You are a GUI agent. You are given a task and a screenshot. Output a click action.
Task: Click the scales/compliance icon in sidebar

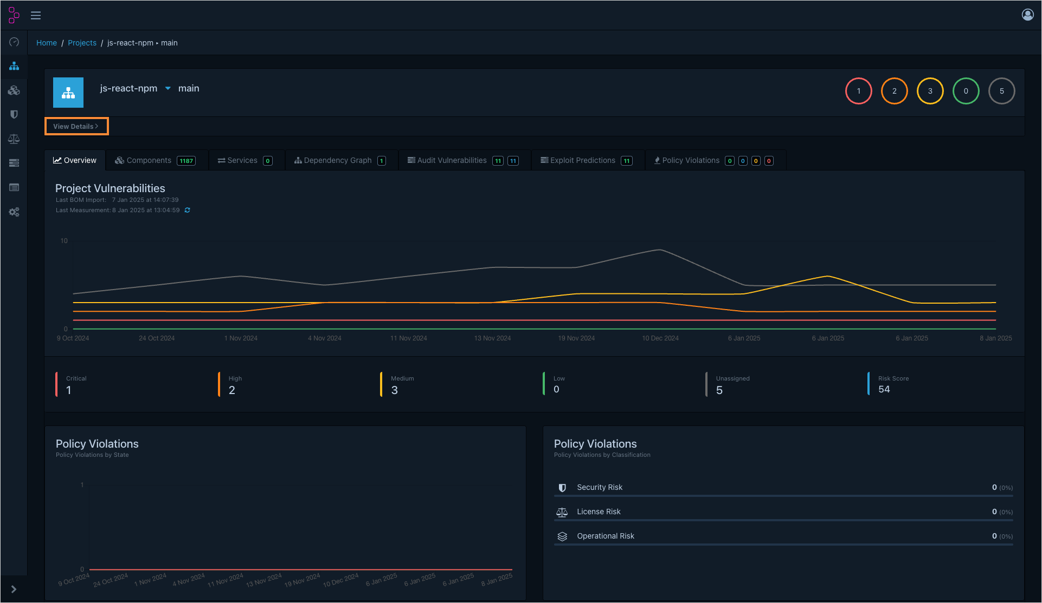click(15, 139)
